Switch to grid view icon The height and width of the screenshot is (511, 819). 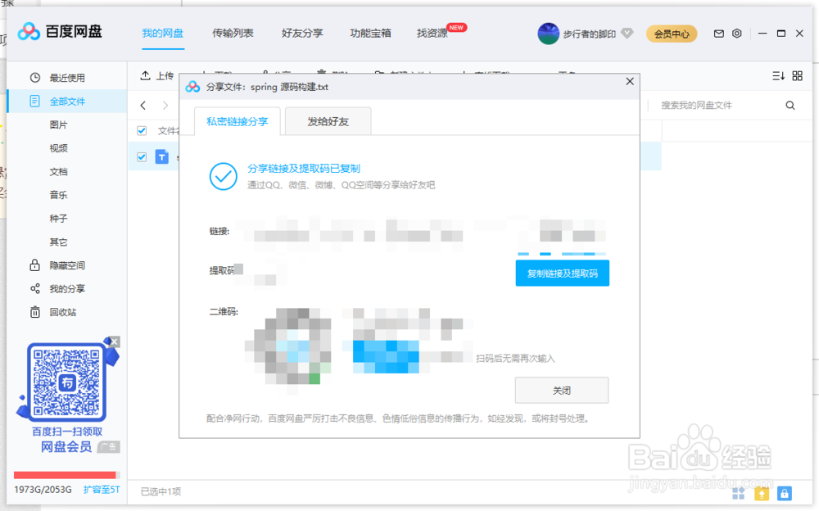tap(798, 76)
